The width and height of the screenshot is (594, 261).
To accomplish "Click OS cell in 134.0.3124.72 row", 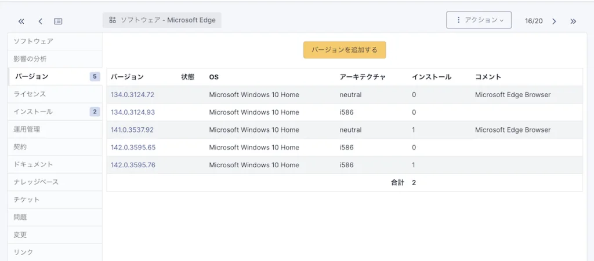I will (x=254, y=95).
